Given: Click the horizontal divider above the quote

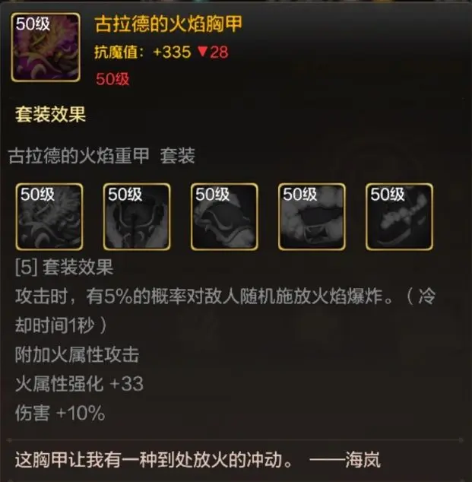Looking at the screenshot, I should 236,440.
